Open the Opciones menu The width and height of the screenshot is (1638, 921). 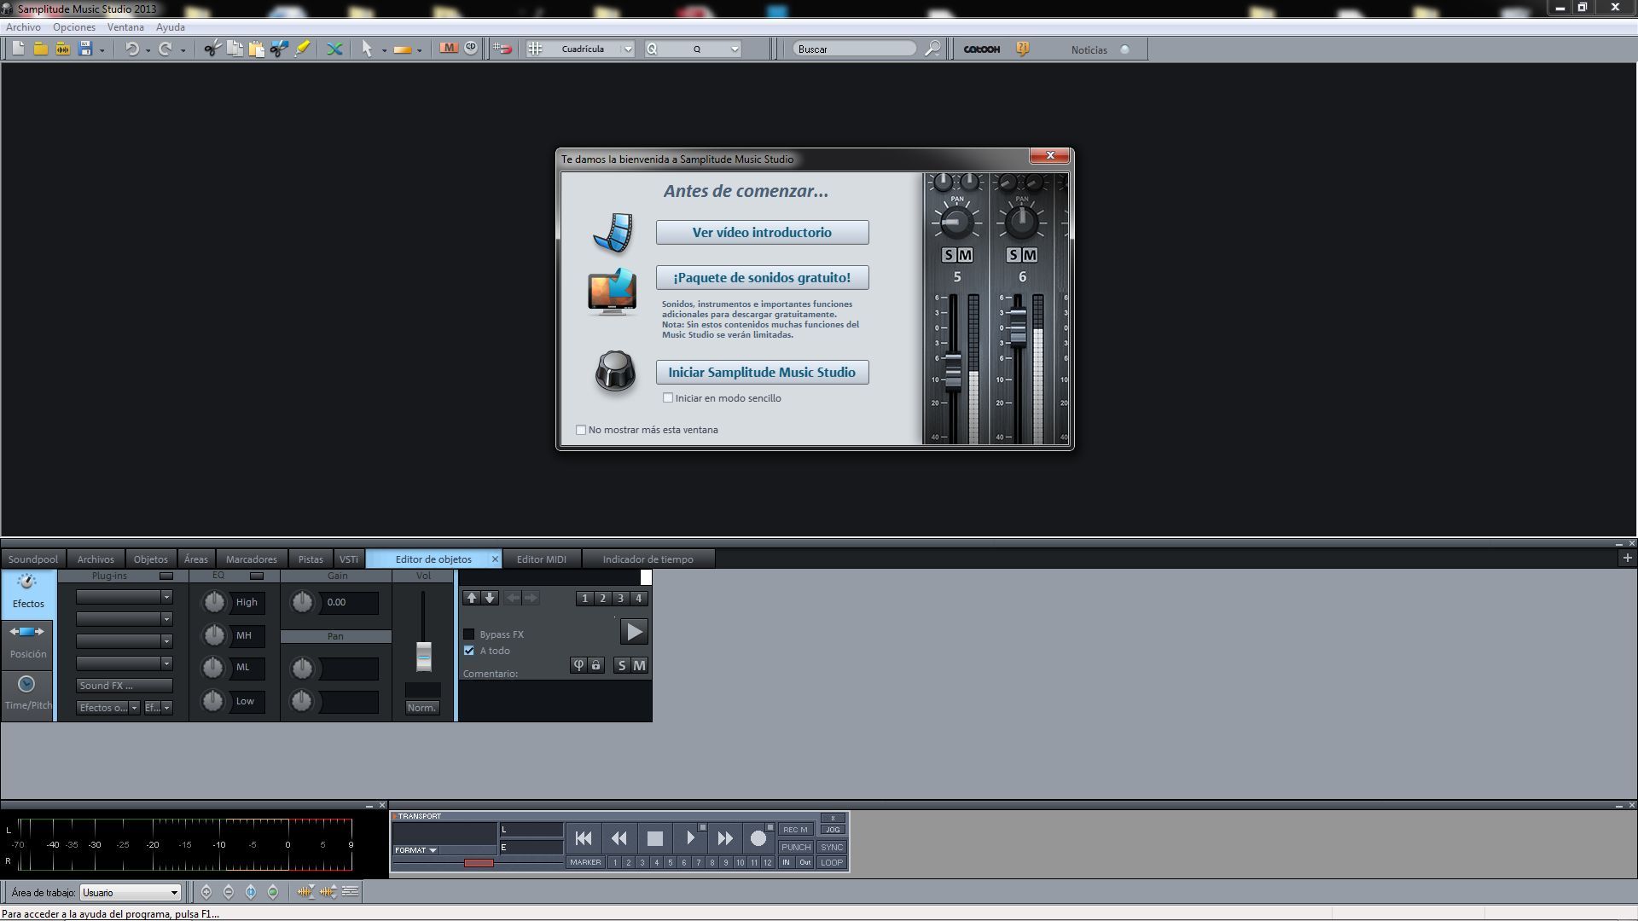(74, 27)
